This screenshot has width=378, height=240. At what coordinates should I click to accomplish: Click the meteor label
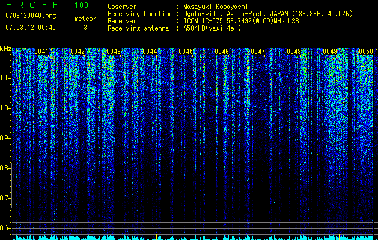coord(85,19)
